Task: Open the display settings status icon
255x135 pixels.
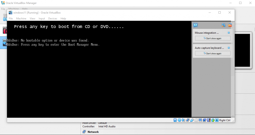Action: point(200,120)
